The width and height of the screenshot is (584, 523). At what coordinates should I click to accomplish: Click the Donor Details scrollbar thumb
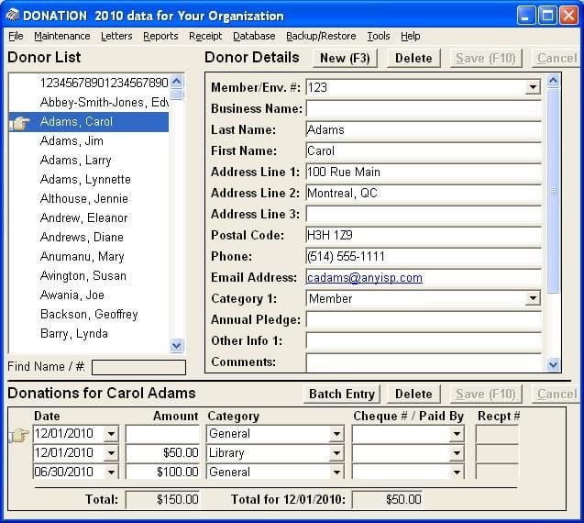point(553,191)
